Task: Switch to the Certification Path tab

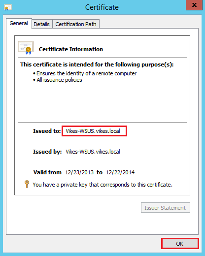Action: tap(76, 24)
